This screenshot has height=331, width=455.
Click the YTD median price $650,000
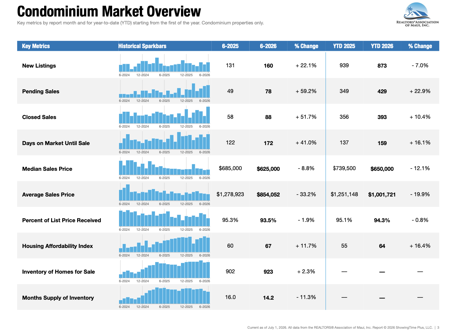[382, 169]
